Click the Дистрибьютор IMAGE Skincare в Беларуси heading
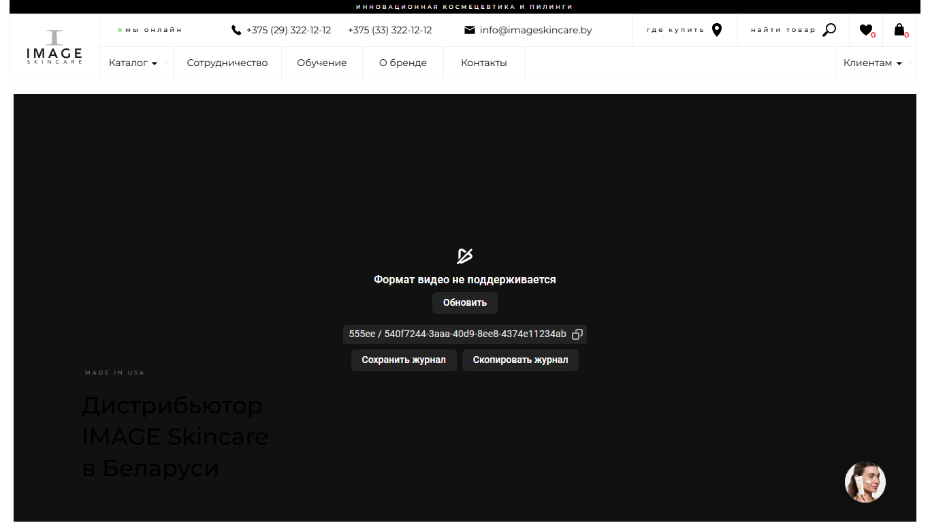930x523 pixels. click(175, 437)
